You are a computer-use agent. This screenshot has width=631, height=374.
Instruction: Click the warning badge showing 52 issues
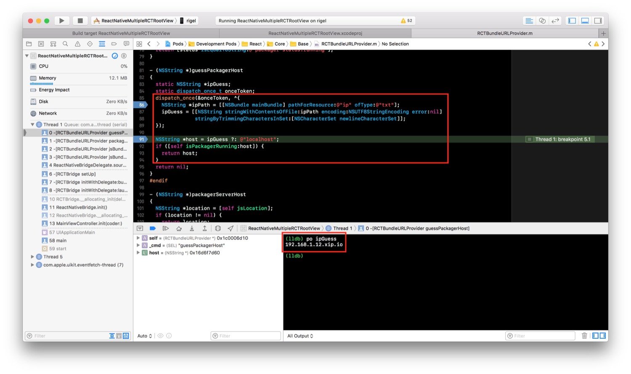pyautogui.click(x=406, y=21)
